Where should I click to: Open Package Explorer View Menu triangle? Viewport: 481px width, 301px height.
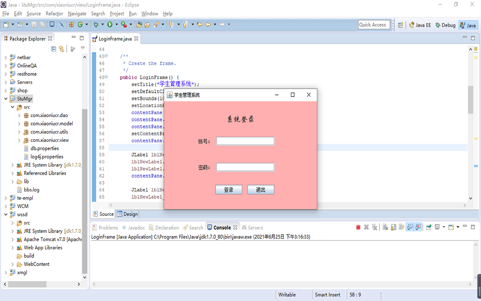pyautogui.click(x=83, y=48)
